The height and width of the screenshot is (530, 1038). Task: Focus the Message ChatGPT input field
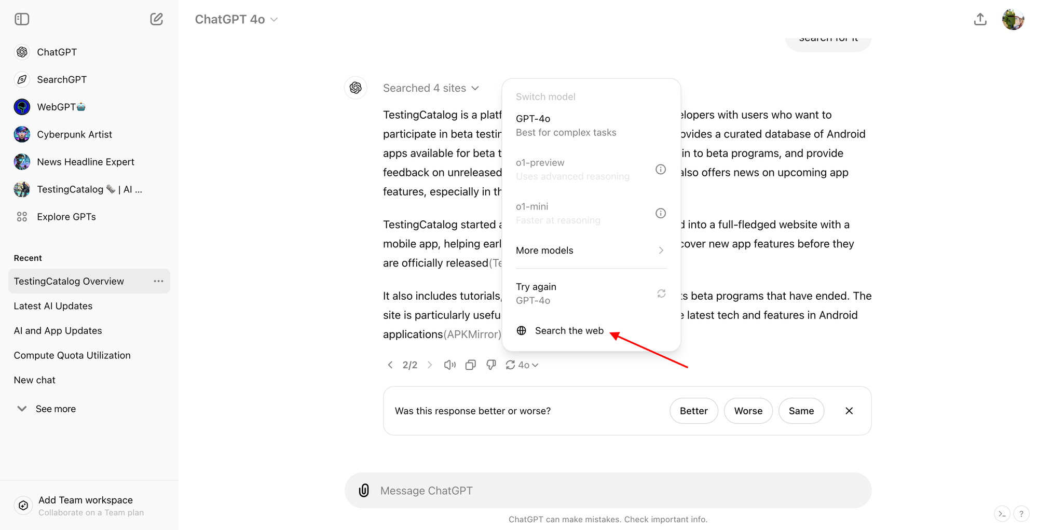(x=608, y=491)
